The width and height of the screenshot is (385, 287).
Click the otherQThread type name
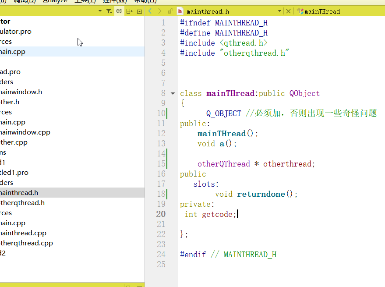(x=224, y=164)
